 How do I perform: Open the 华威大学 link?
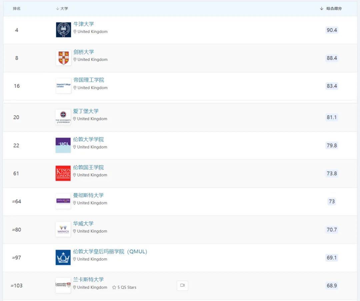pos(83,223)
